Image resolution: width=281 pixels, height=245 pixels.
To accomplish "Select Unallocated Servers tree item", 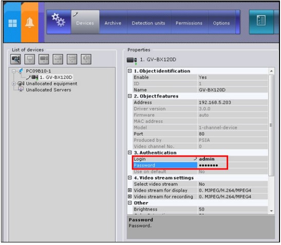I will (x=49, y=90).
